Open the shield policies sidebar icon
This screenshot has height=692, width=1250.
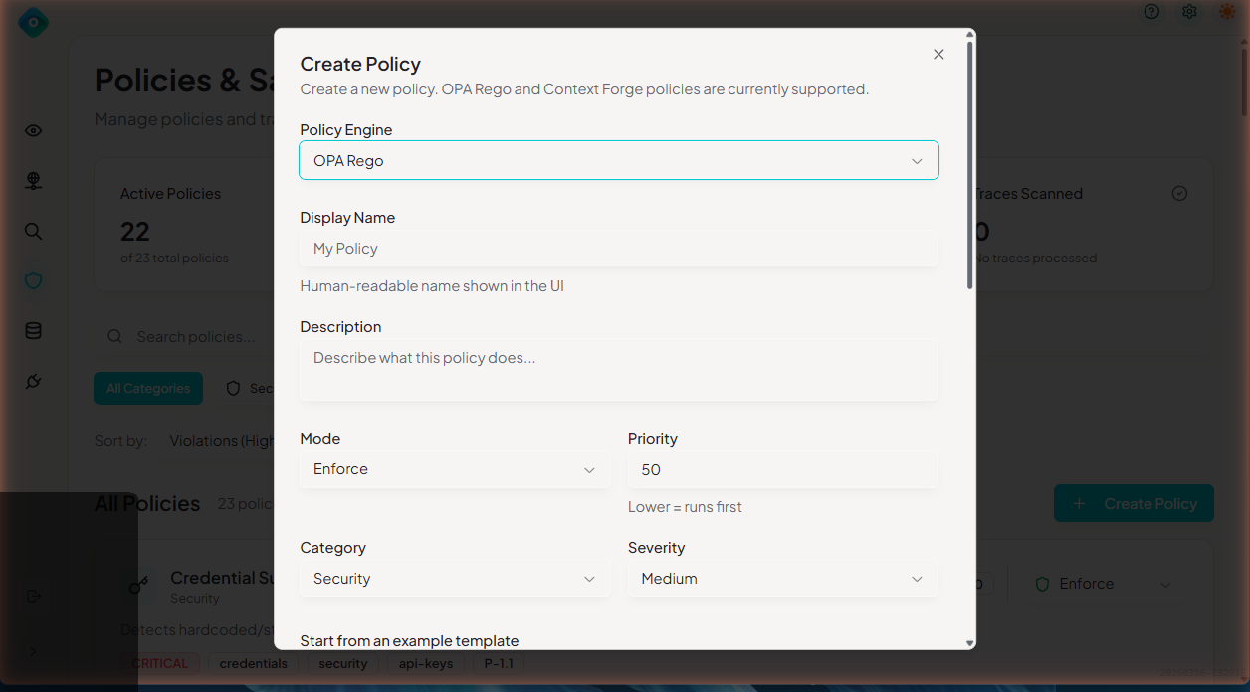(x=34, y=281)
